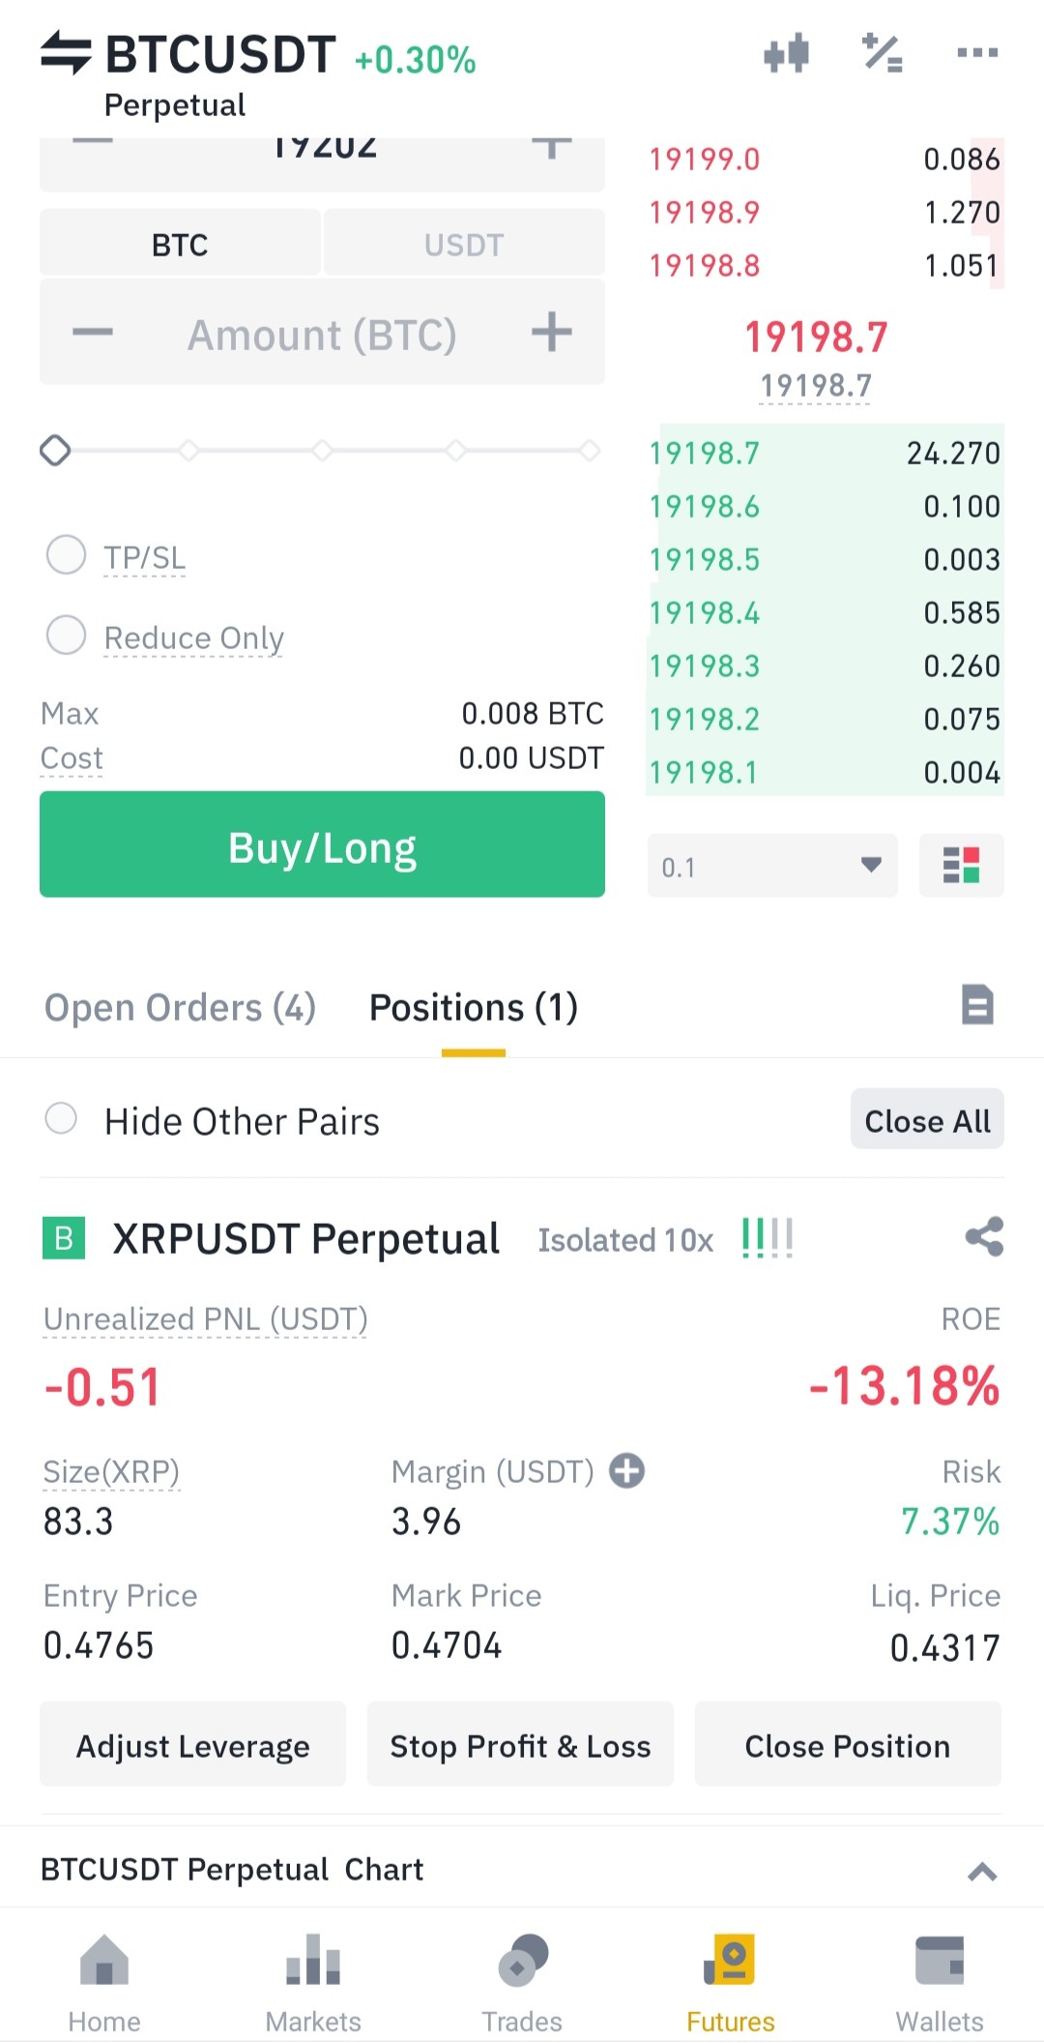Screen dimensions: 1044x2043
Task: Open the candlestick chart icon
Action: coord(786,53)
